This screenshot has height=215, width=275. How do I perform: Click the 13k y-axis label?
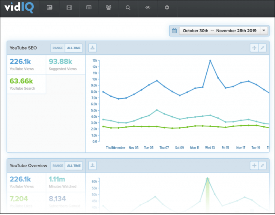pos(95,61)
